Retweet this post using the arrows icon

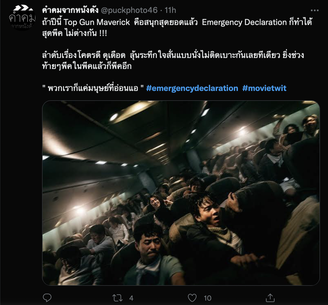click(x=117, y=298)
